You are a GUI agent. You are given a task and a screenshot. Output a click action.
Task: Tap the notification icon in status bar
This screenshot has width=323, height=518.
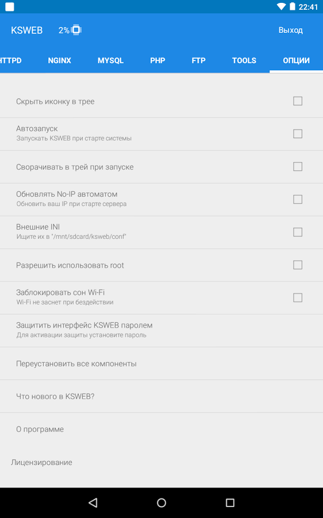pyautogui.click(x=10, y=6)
